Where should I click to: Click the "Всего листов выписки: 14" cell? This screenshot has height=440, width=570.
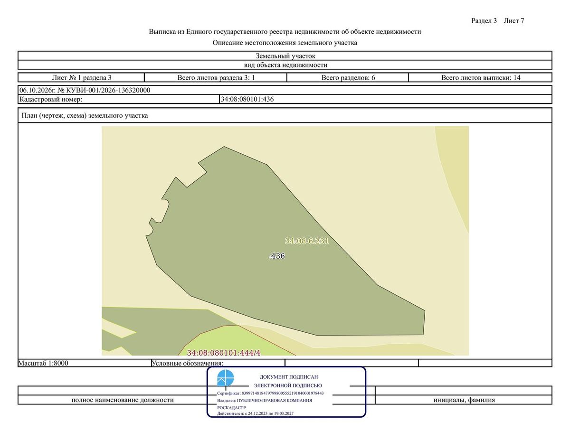480,78
